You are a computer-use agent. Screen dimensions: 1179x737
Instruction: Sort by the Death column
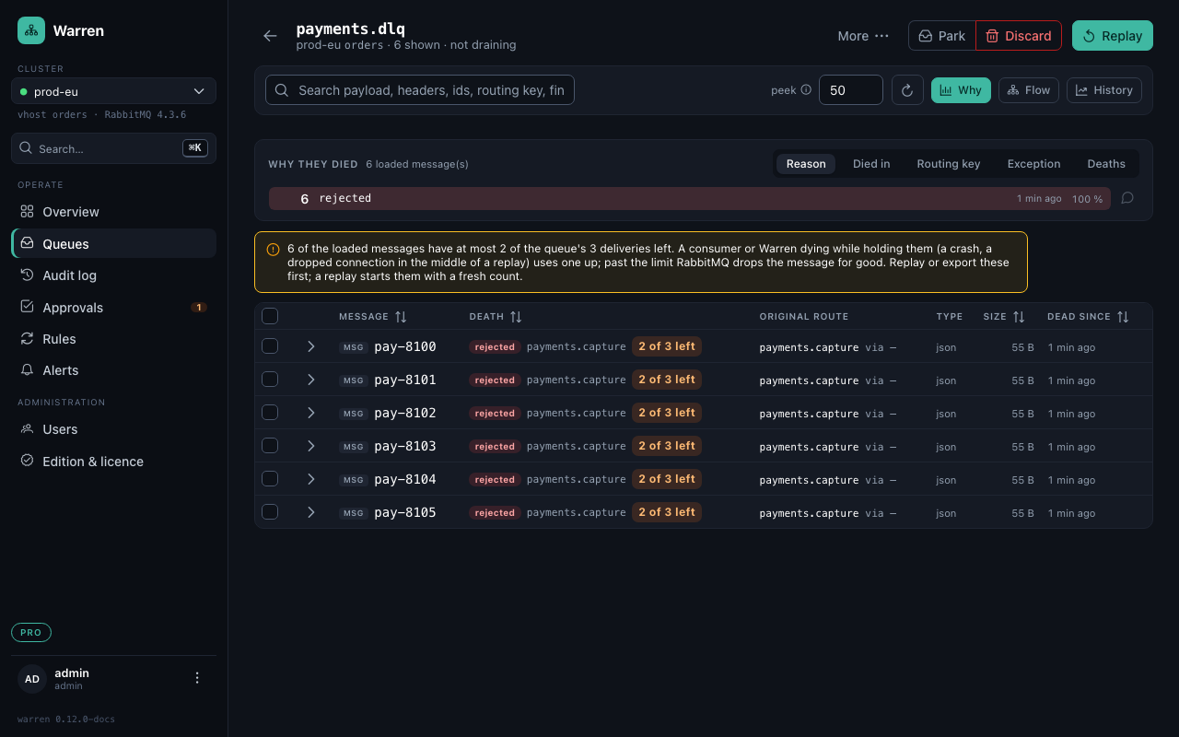[x=496, y=316]
